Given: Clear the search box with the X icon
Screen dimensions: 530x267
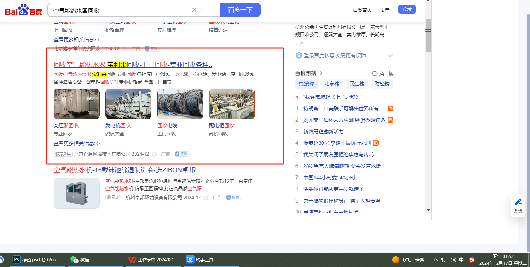Looking at the screenshot, I should pos(194,10).
